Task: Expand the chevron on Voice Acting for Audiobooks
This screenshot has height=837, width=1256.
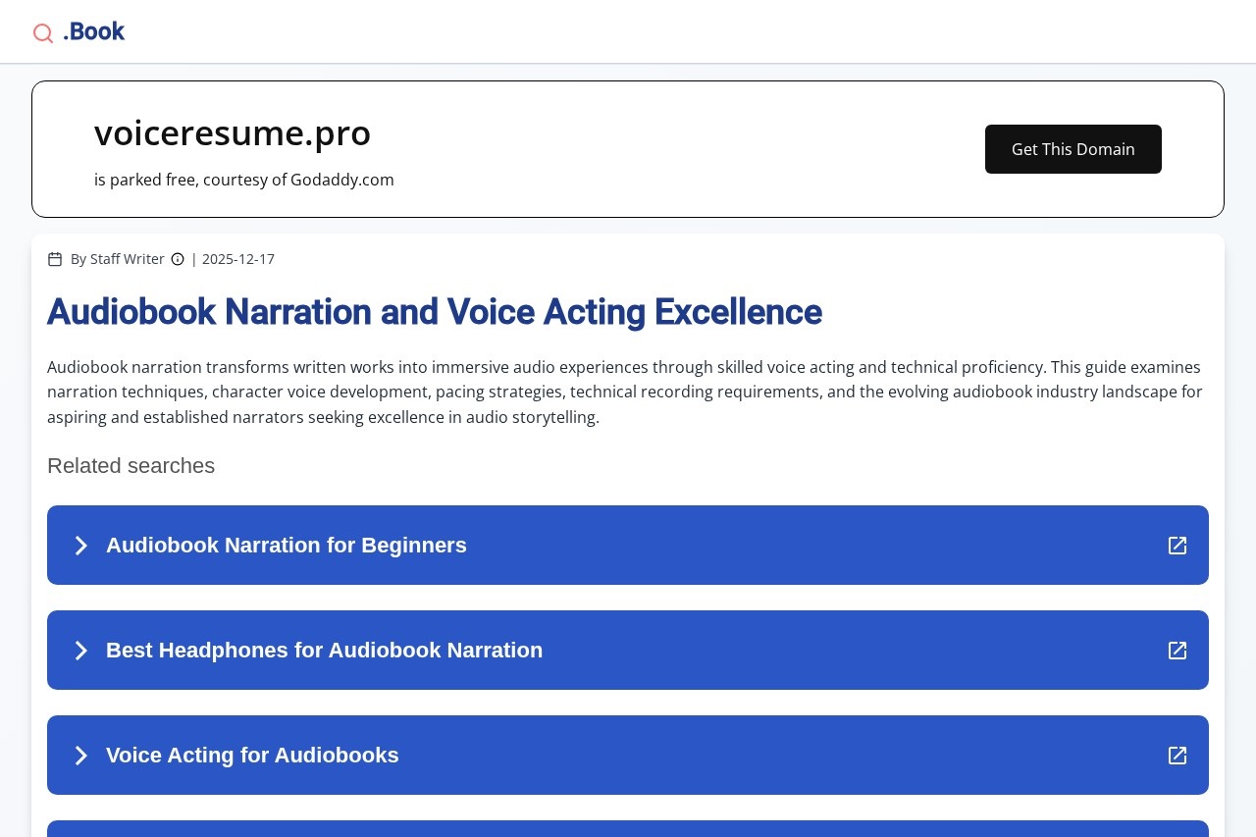Action: 81,756
